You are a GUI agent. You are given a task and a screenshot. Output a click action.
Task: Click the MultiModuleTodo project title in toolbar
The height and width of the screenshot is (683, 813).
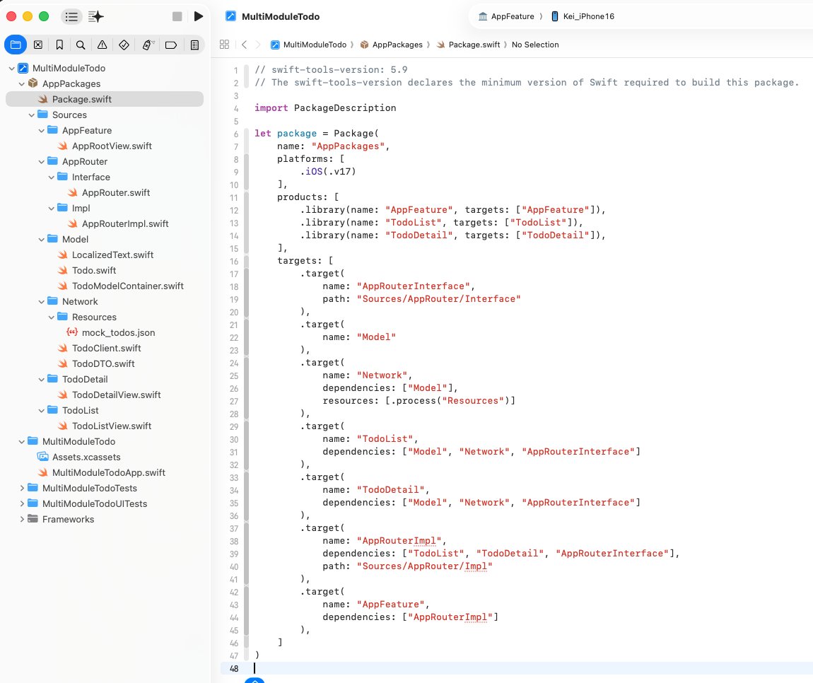281,16
